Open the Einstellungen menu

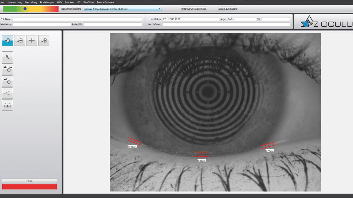pos(47,2)
